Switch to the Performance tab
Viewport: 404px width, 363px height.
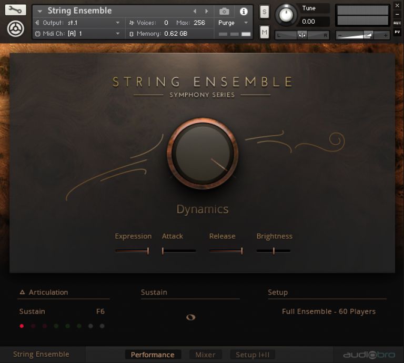[x=153, y=355]
